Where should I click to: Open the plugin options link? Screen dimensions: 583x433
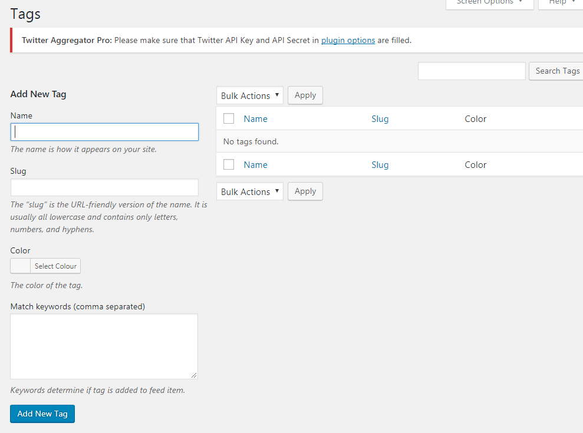348,41
